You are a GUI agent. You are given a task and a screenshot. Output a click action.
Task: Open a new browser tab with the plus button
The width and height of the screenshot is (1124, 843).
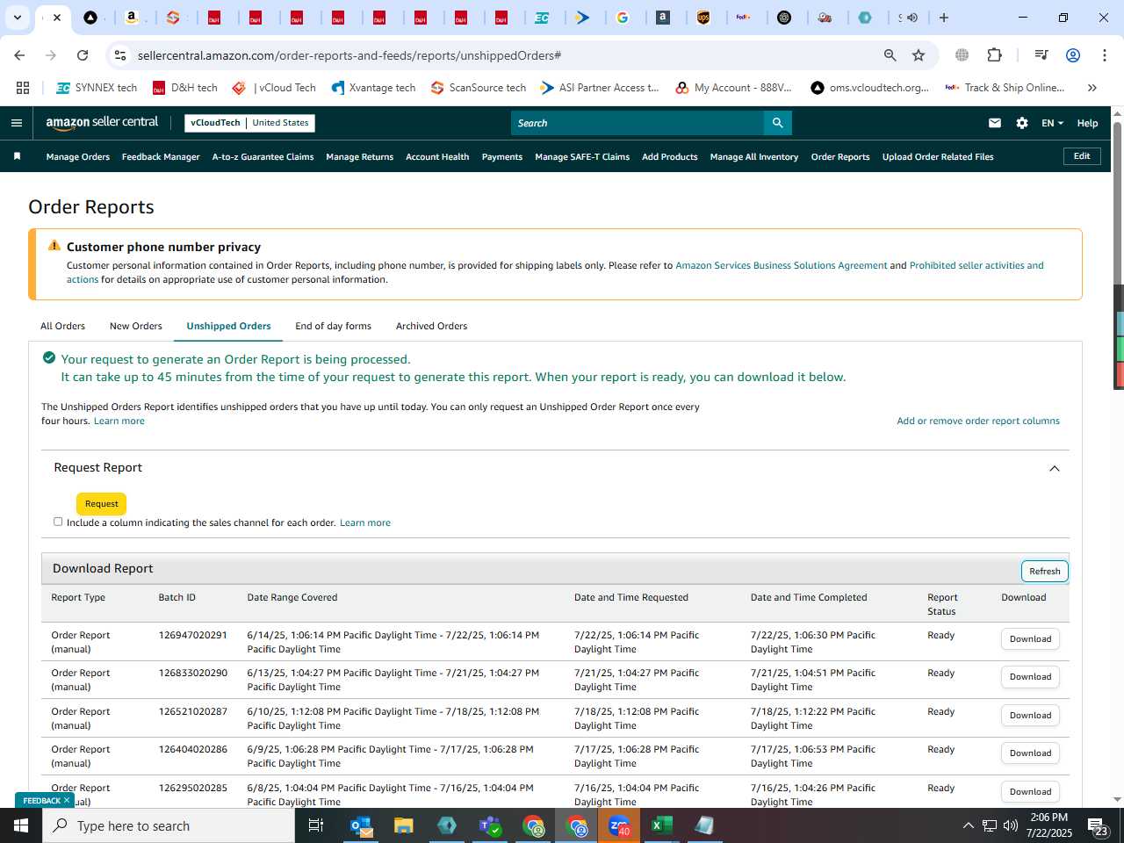click(944, 18)
